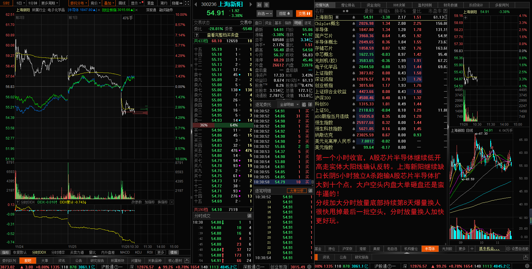Click 换指标 to change indicator

coord(163,202)
